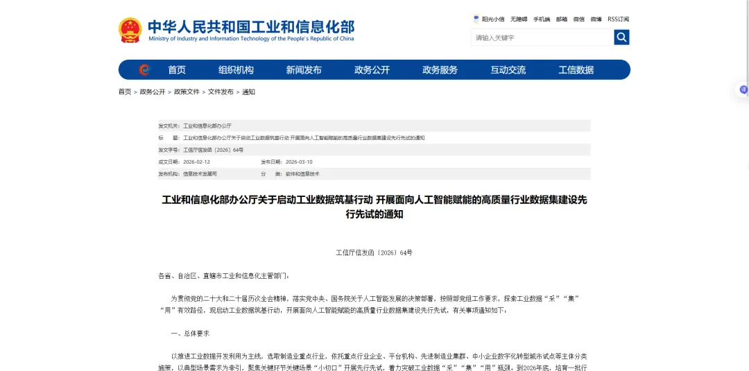Click the magnifier search button
Viewport: 749px width, 371px height.
pyautogui.click(x=621, y=37)
